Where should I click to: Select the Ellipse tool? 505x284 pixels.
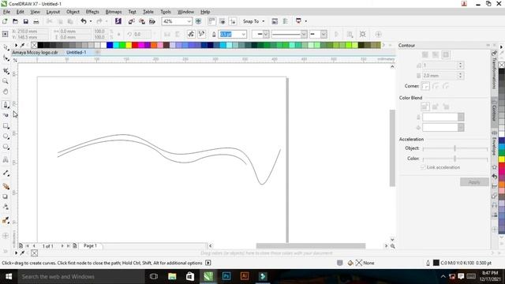tap(6, 136)
